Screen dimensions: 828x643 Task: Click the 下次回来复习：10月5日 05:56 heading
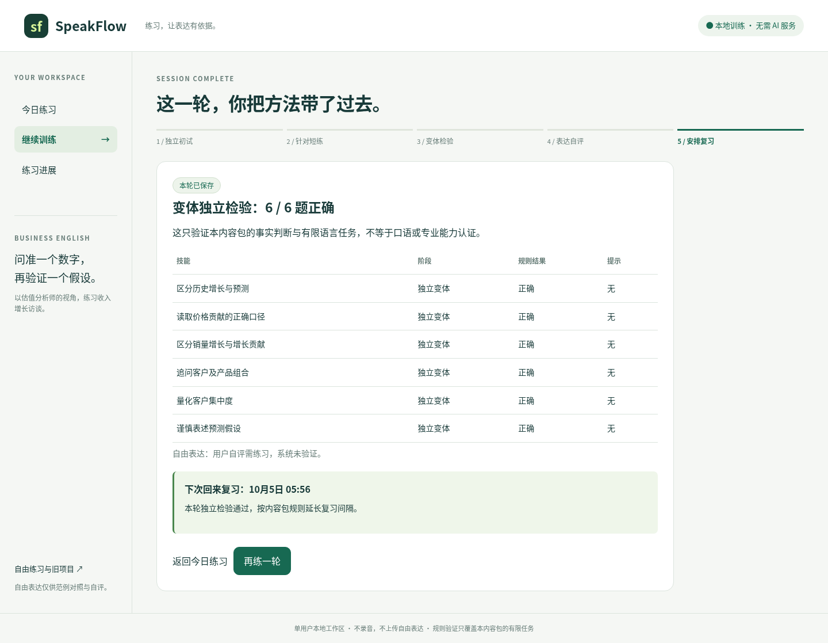[x=247, y=489]
